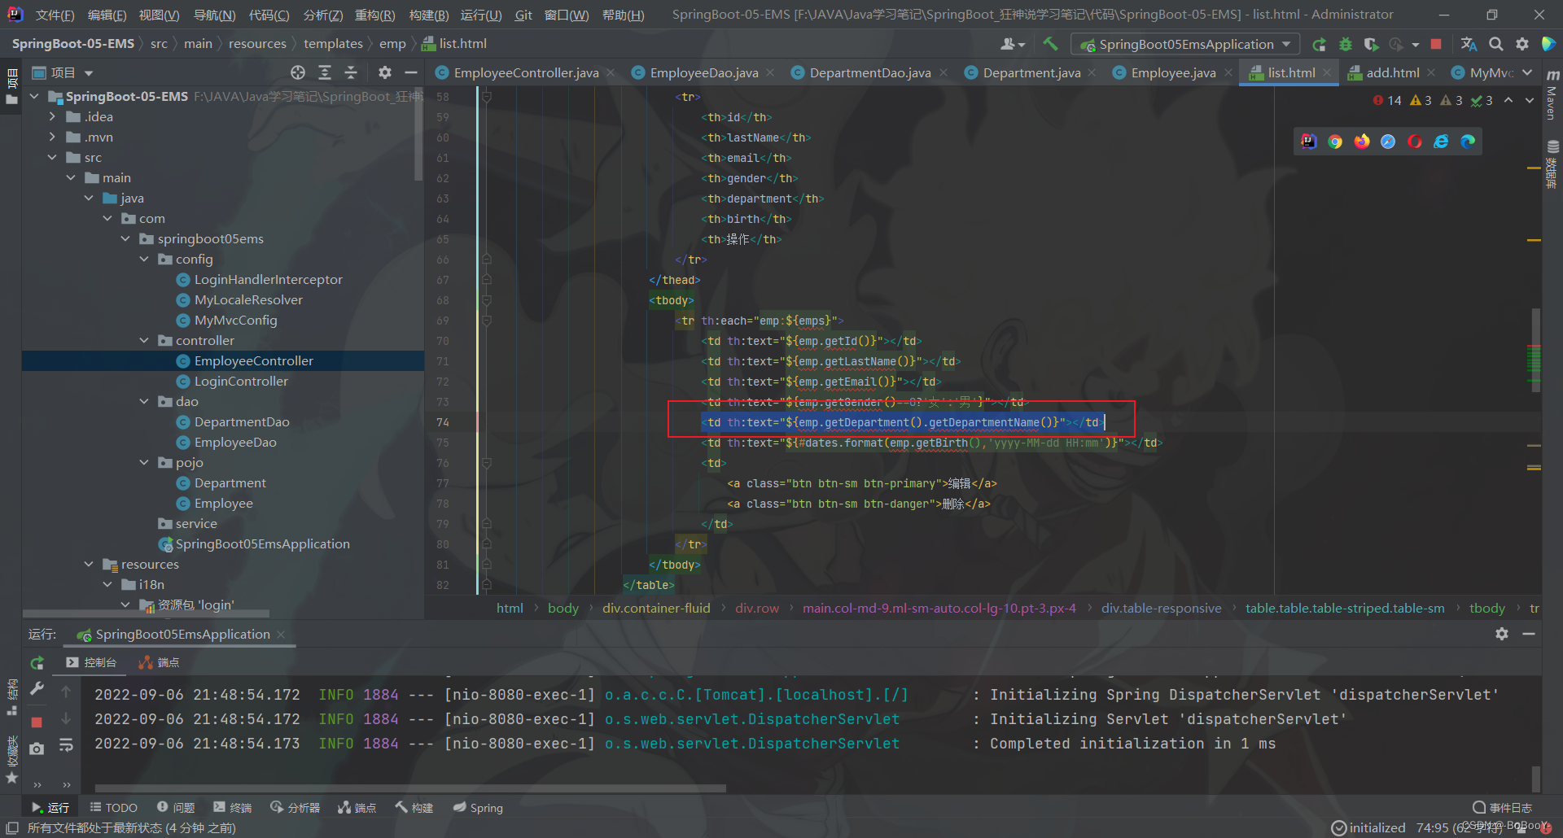The width and height of the screenshot is (1563, 838).
Task: Start debugging with the bug icon
Action: click(1346, 44)
